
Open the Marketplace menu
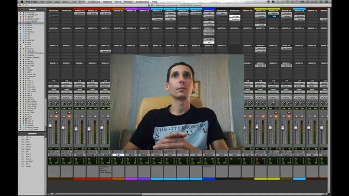pyautogui.click(x=142, y=2)
